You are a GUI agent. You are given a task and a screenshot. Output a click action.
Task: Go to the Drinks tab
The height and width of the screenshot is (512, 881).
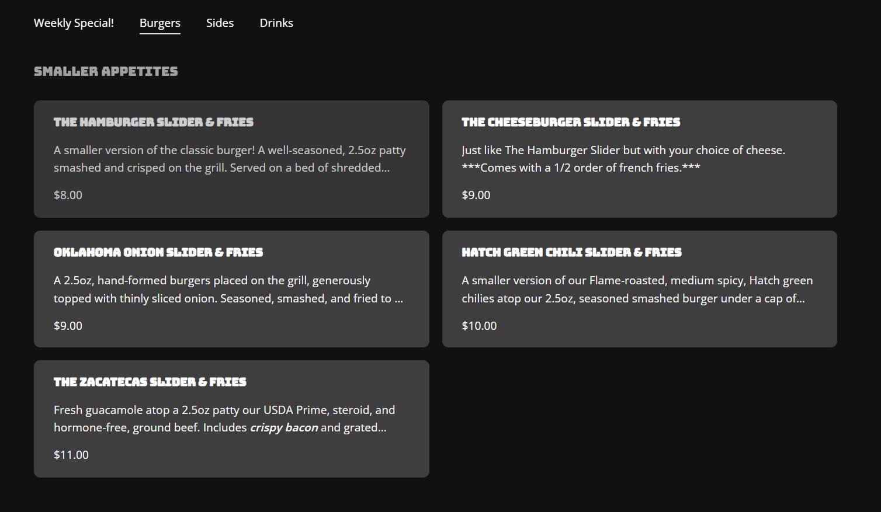click(x=276, y=23)
